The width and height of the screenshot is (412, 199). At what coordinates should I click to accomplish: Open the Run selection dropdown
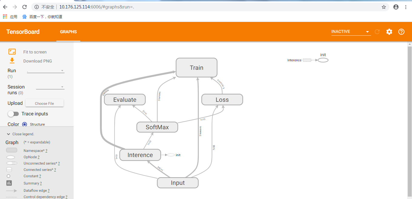[x=45, y=71]
